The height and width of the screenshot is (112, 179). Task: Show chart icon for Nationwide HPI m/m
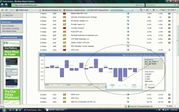tap(169, 13)
